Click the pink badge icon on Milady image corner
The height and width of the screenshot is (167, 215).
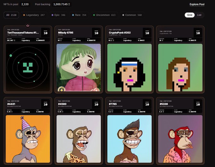[97, 90]
